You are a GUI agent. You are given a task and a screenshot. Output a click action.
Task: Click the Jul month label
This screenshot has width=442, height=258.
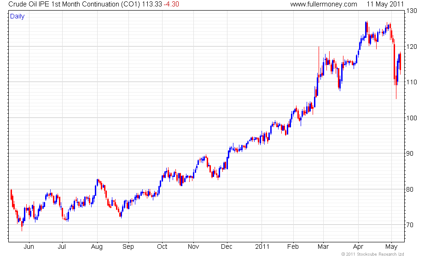pos(62,247)
